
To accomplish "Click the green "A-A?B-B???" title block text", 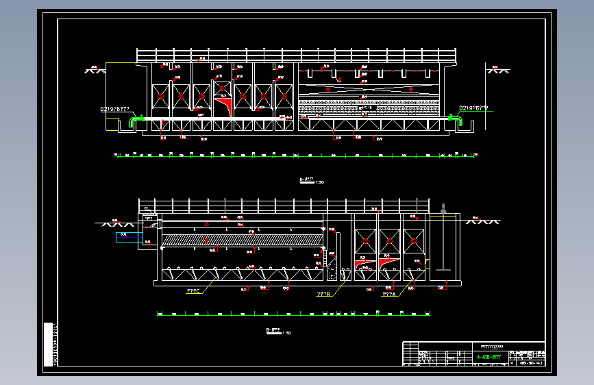I will (489, 357).
